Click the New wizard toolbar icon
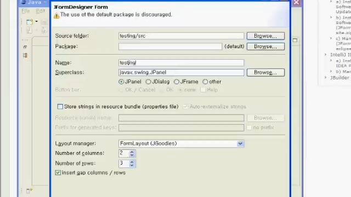This screenshot has width=351, height=197. click(30, 22)
